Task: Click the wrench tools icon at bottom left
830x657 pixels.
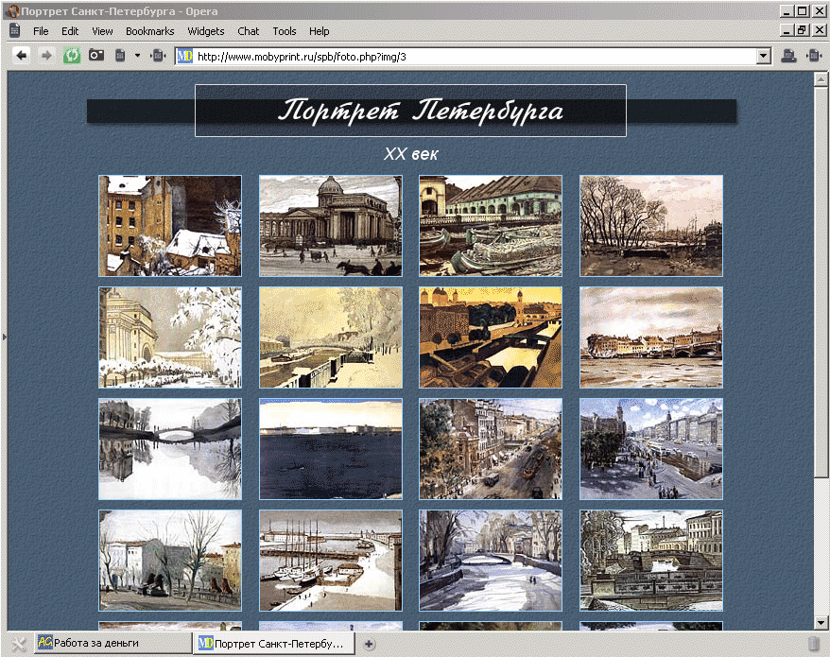Action: pyautogui.click(x=18, y=643)
